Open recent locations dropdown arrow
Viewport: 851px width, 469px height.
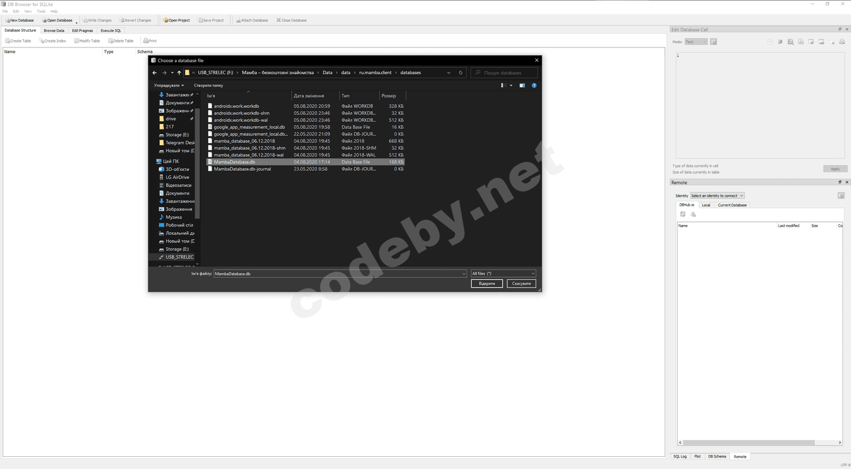[x=172, y=73]
